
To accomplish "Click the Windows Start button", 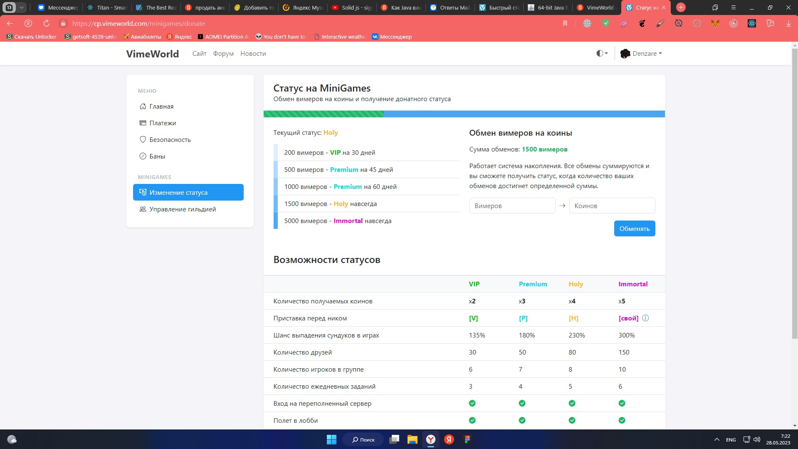I will coord(331,439).
